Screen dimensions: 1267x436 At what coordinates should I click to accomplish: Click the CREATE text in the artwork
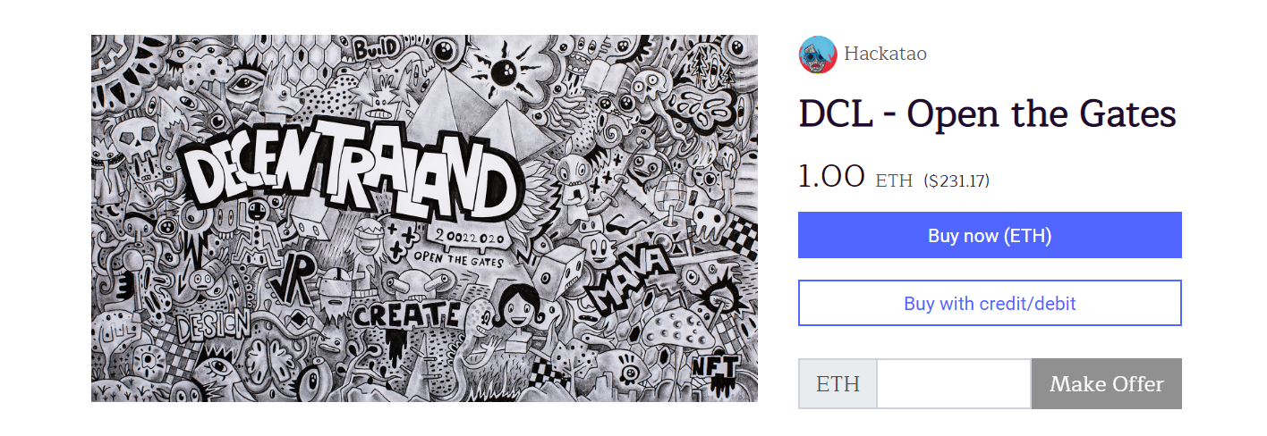point(407,314)
